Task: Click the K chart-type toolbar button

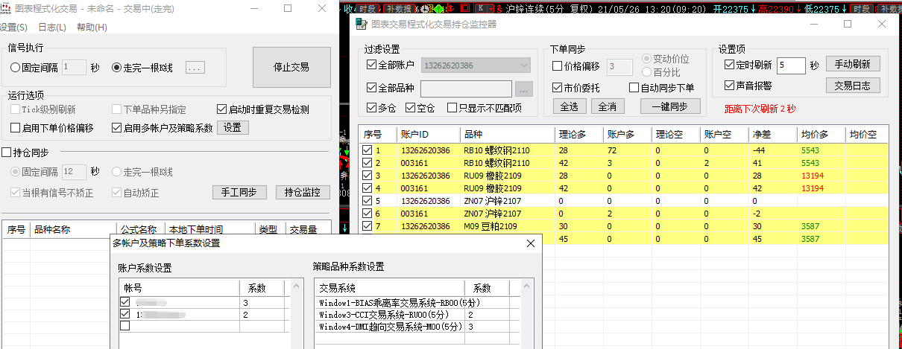Action: pos(482,8)
